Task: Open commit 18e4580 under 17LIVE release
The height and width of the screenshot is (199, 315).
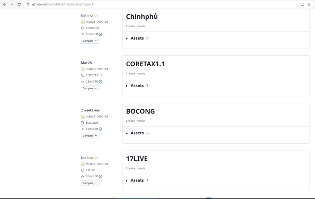Action: 92,176
